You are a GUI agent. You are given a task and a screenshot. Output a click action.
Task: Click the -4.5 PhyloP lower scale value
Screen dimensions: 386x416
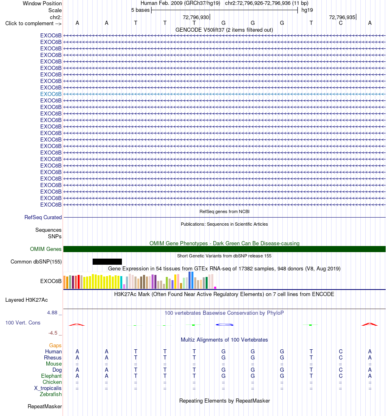[x=53, y=333]
